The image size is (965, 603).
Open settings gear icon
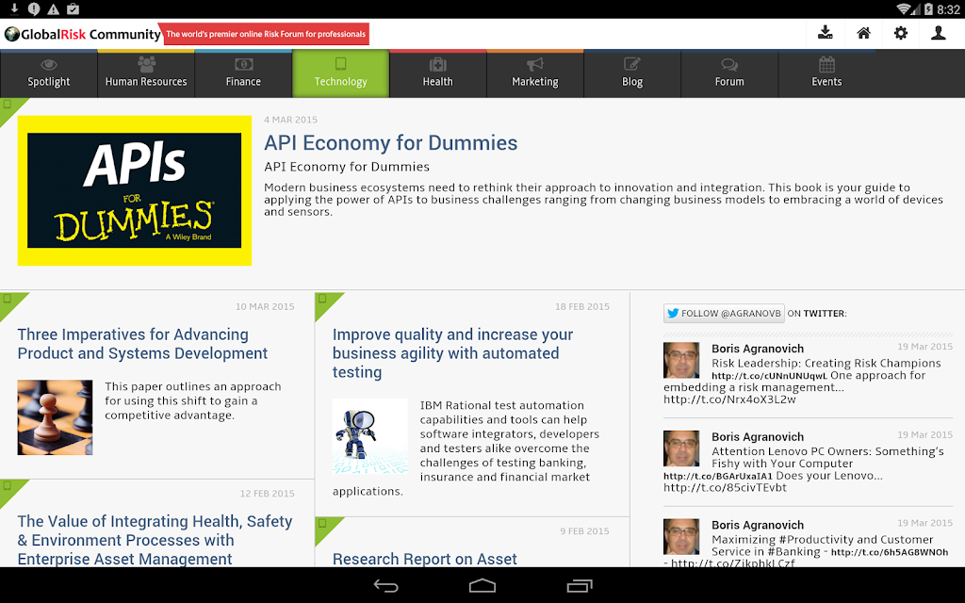pos(901,33)
